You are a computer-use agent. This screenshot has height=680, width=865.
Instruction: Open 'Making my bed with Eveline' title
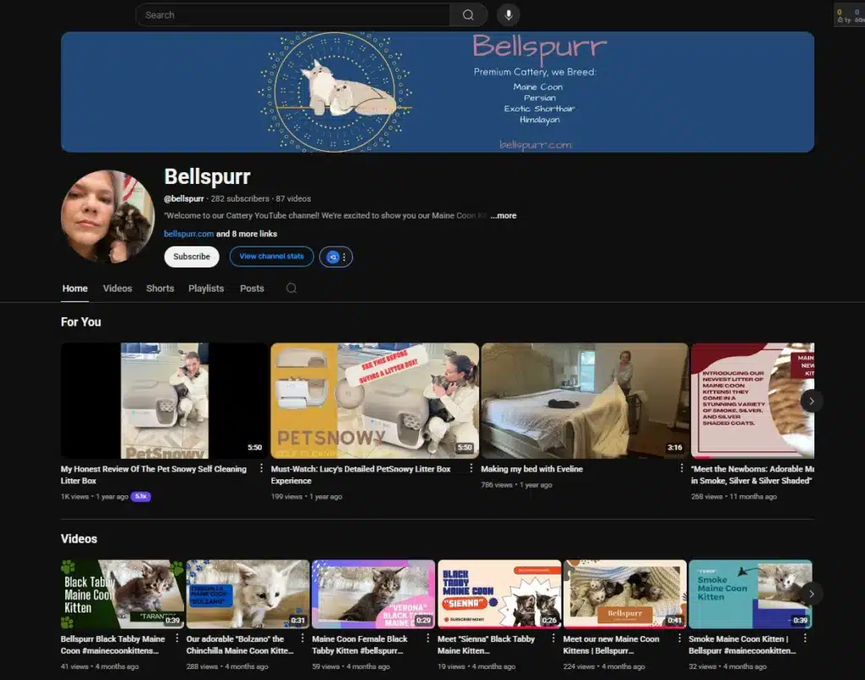coord(532,469)
